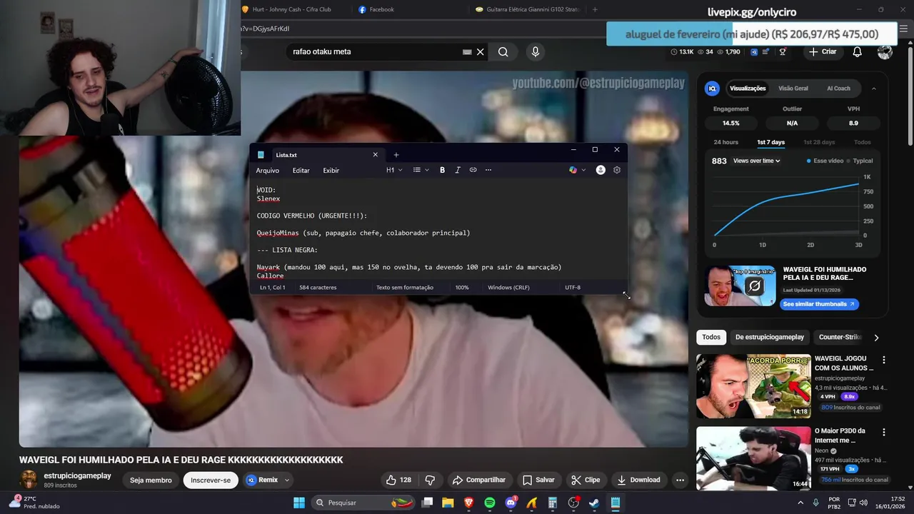The height and width of the screenshot is (514, 914).
Task: Click the trophy icon in the stats bar
Action: (783, 51)
